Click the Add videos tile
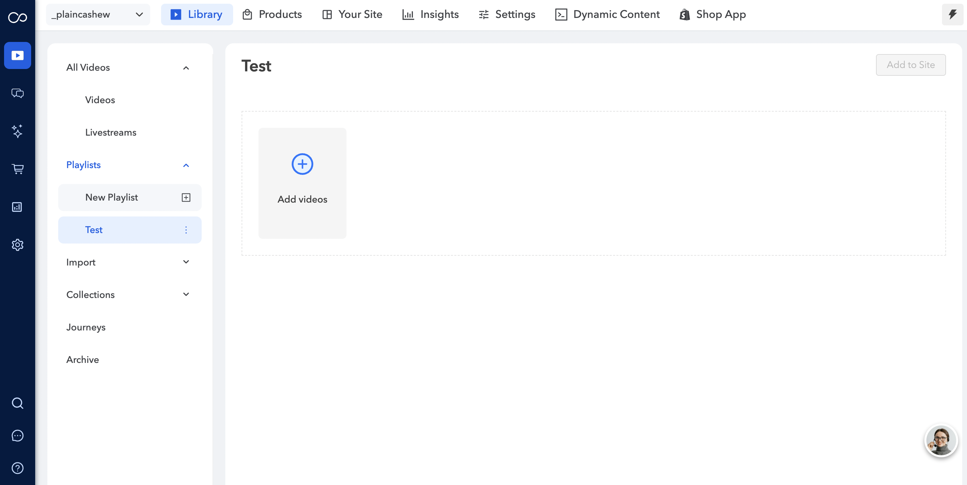The image size is (967, 485). [x=302, y=183]
